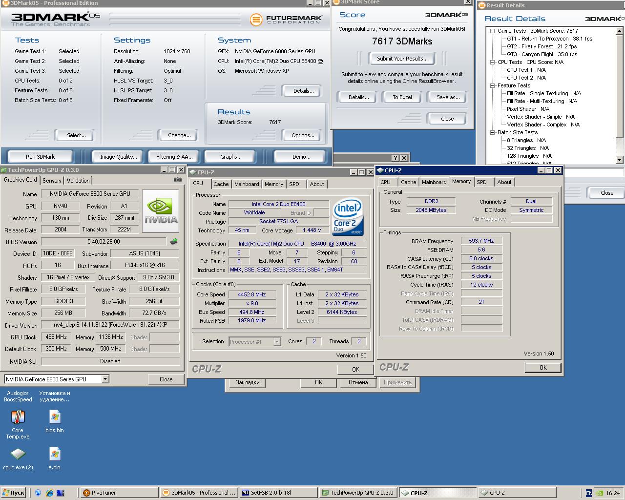
Task: Select the bios.bin desktop file
Action: 55,421
